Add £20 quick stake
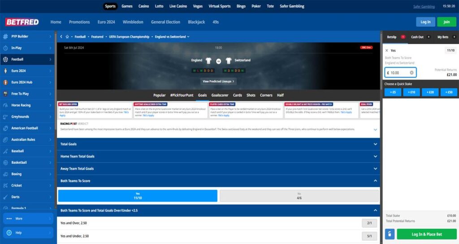The width and height of the screenshot is (459, 244). point(430,92)
